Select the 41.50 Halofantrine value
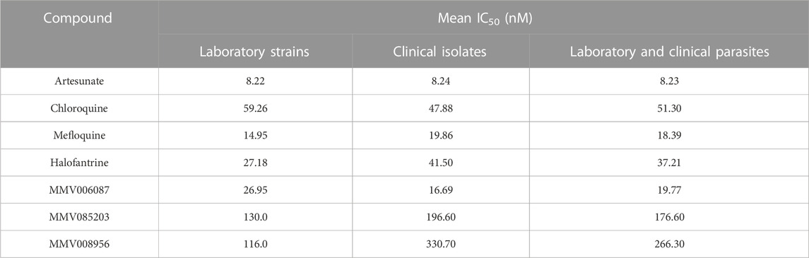 point(441,163)
